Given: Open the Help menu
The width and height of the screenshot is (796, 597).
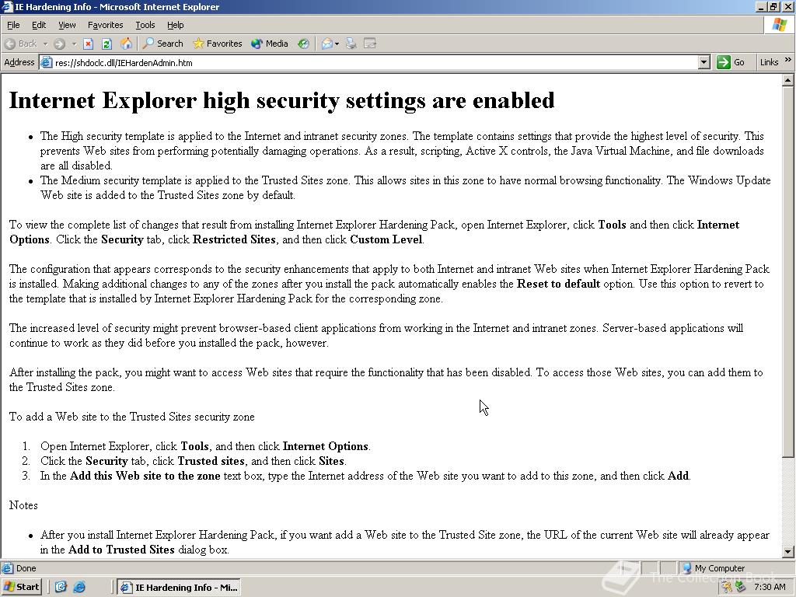Looking at the screenshot, I should [x=175, y=25].
